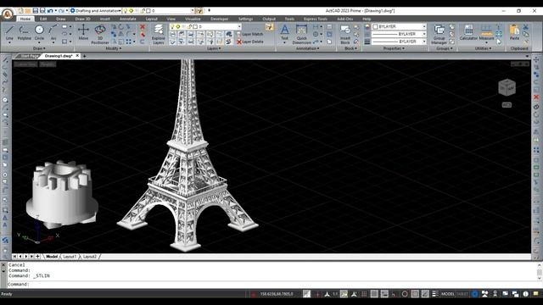543x305 pixels.
Task: Click the Paste icon
Action: pyautogui.click(x=515, y=32)
